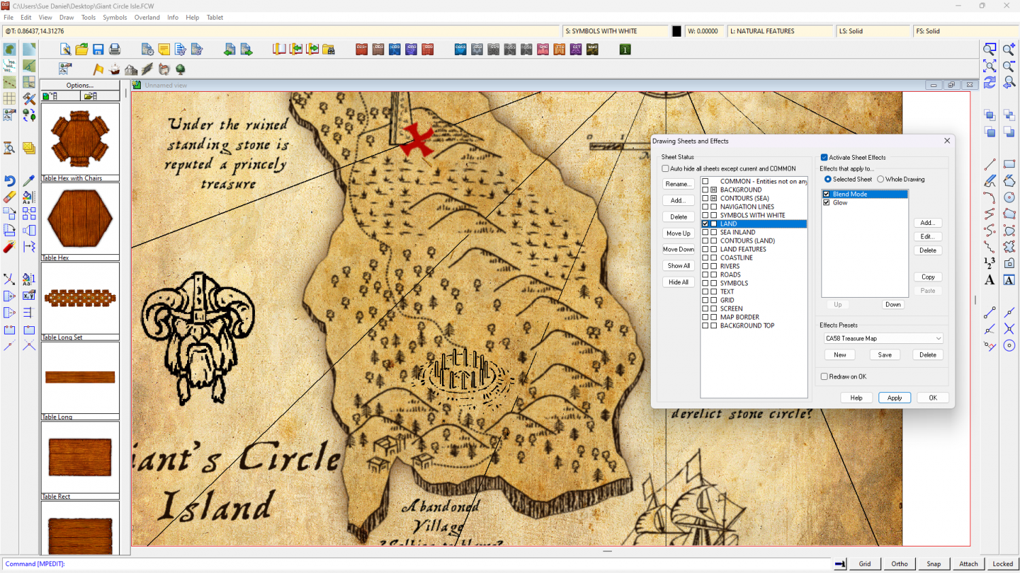This screenshot has width=1020, height=573.
Task: Click the Edit... effect button
Action: [928, 237]
